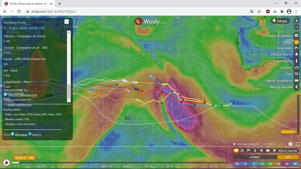Toggle animacja cząsteczek switch
The width and height of the screenshot is (301, 169).
coord(234,144)
